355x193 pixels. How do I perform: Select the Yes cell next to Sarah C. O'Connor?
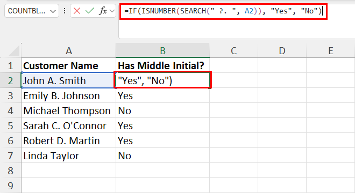click(x=162, y=125)
